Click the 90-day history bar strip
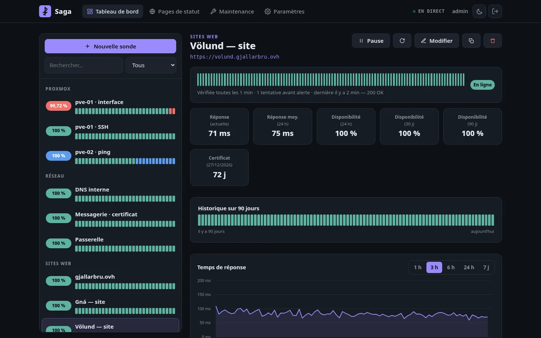The width and height of the screenshot is (541, 338). (346, 220)
